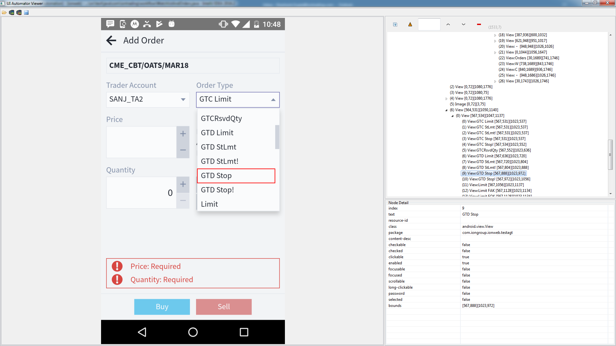Screen dimensions: 616x346
Task: Open the Trader Account SANJ_TA2 dropdown
Action: (148, 99)
